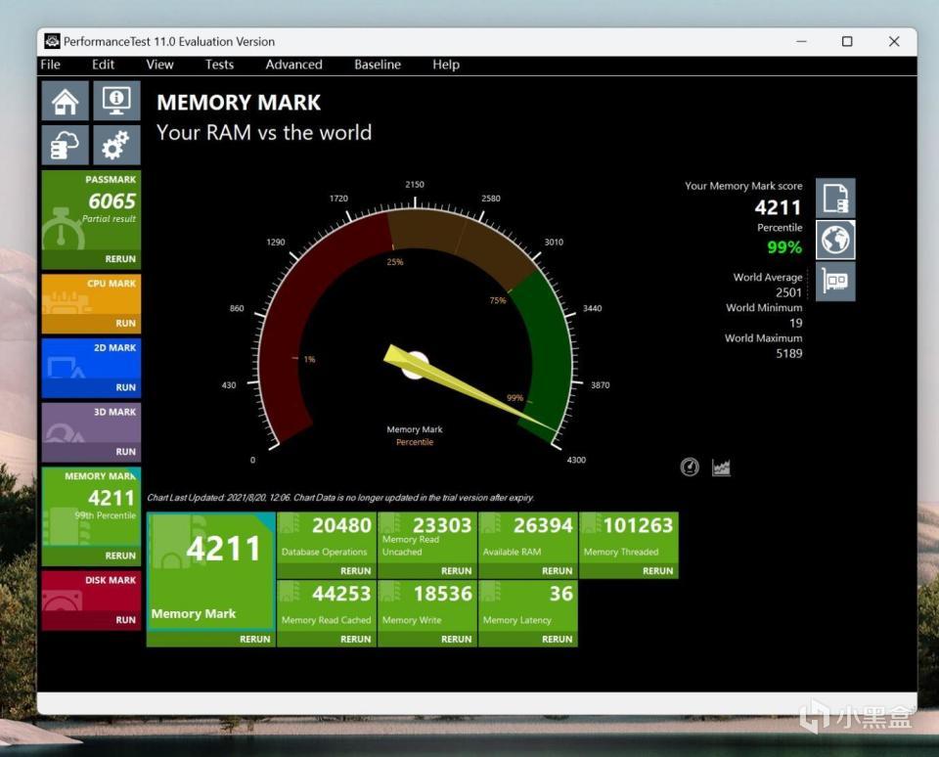Go to the Home dashboard icon
Image resolution: width=939 pixels, height=757 pixels.
tap(66, 101)
